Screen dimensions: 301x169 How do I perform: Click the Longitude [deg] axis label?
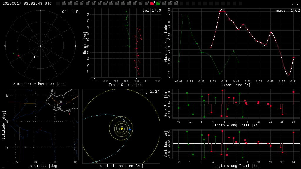[44, 166]
